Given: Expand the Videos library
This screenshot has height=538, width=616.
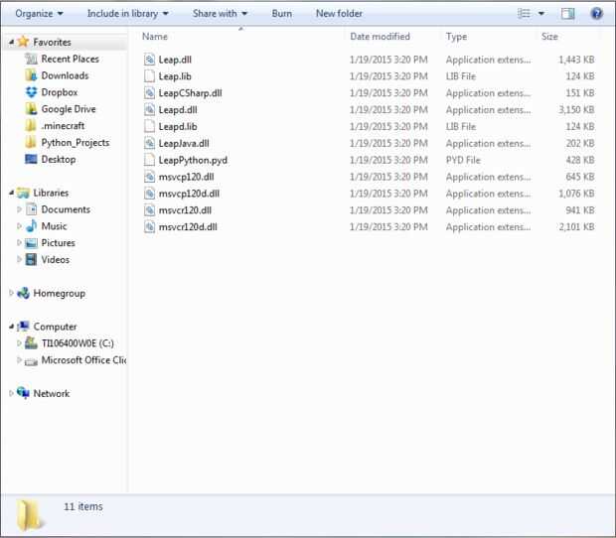Looking at the screenshot, I should click(19, 259).
